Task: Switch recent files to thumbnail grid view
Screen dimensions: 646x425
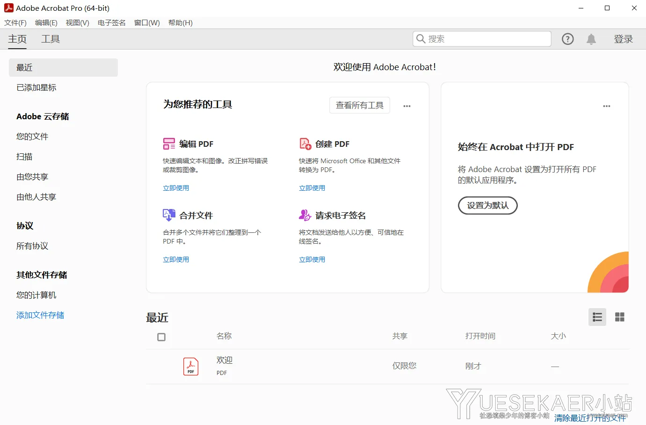Action: click(x=620, y=317)
